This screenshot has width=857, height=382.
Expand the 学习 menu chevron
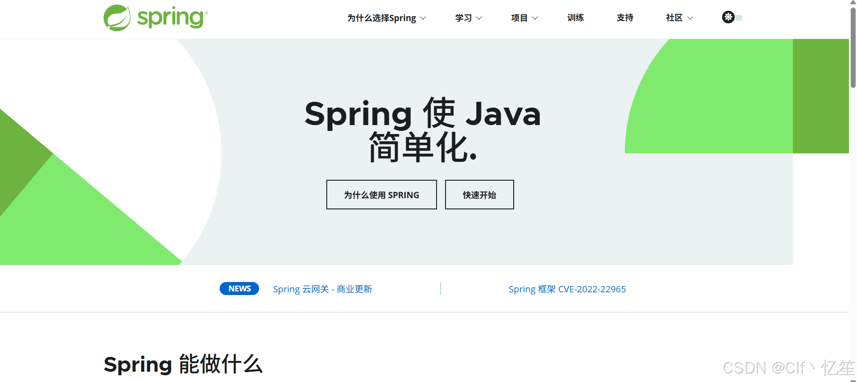pyautogui.click(x=479, y=18)
